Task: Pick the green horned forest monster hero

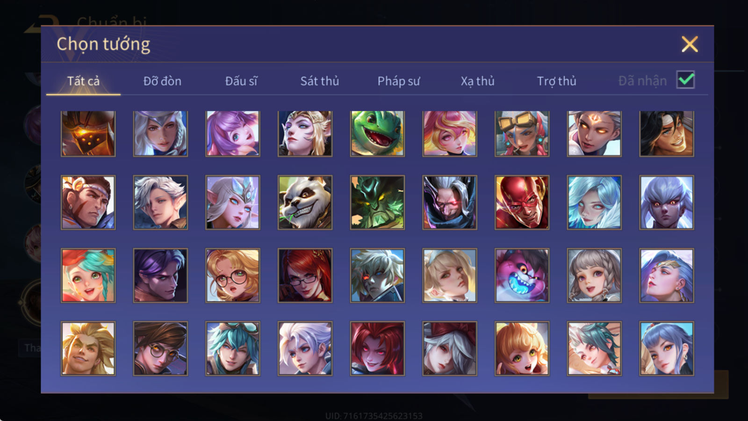Action: [377, 202]
